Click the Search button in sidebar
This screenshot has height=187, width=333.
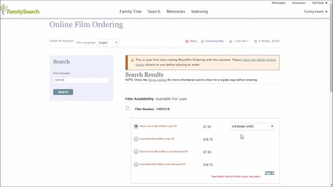pos(63,92)
